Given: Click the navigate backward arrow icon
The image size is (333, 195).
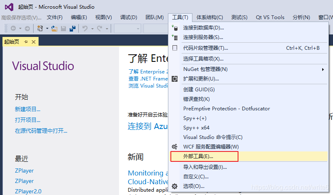Looking at the screenshot, I should pyautogui.click(x=13, y=28).
